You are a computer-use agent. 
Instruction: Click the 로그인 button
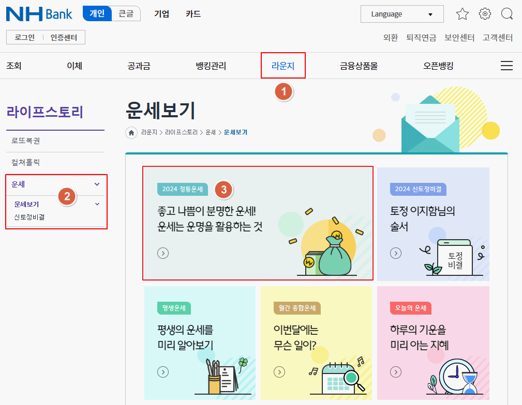[25, 37]
